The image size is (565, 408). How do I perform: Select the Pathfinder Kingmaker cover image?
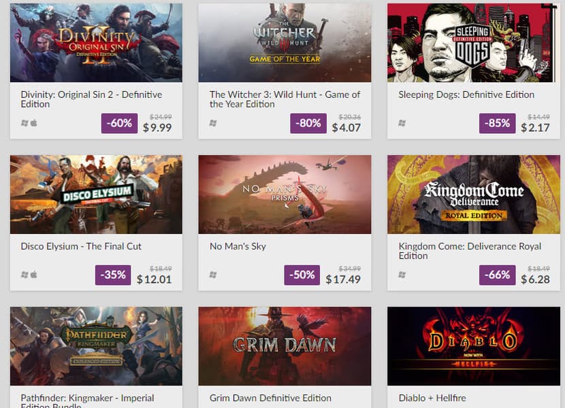[x=96, y=346]
